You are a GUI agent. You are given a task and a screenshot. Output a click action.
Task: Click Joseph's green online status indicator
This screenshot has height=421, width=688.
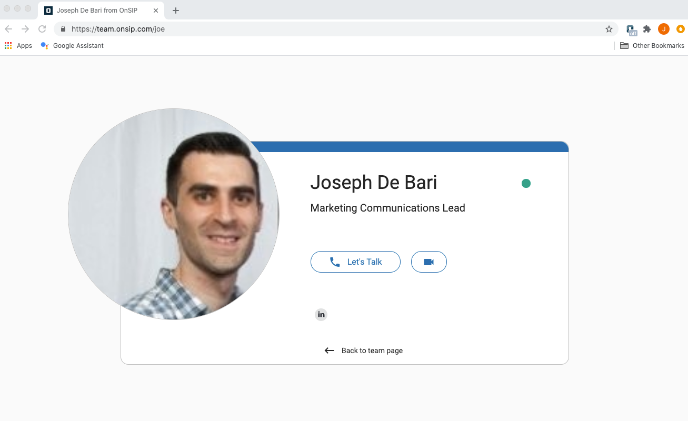526,183
